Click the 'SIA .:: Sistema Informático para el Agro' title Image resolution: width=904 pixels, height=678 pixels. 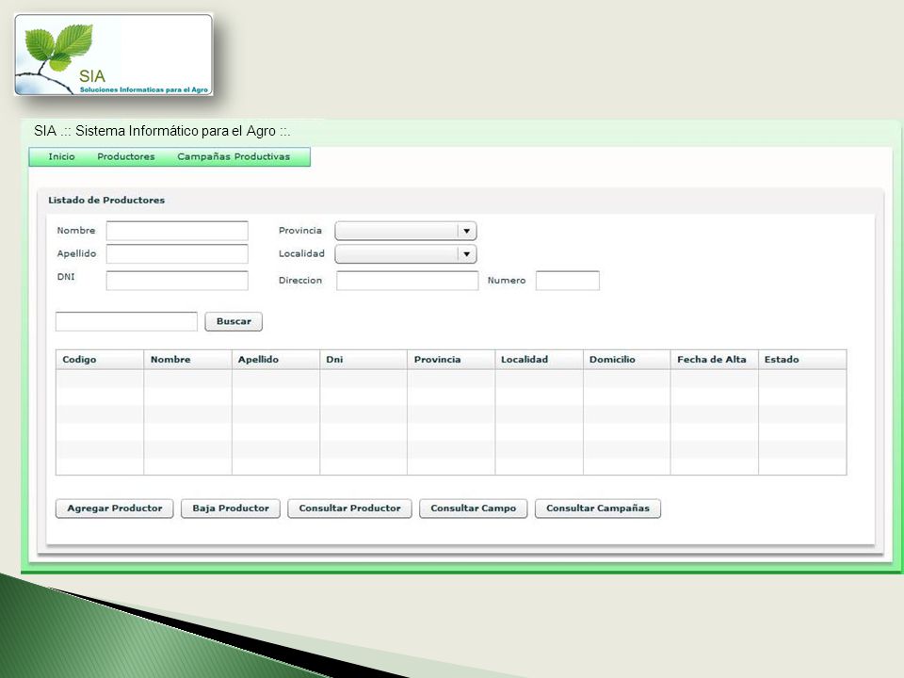tap(162, 132)
